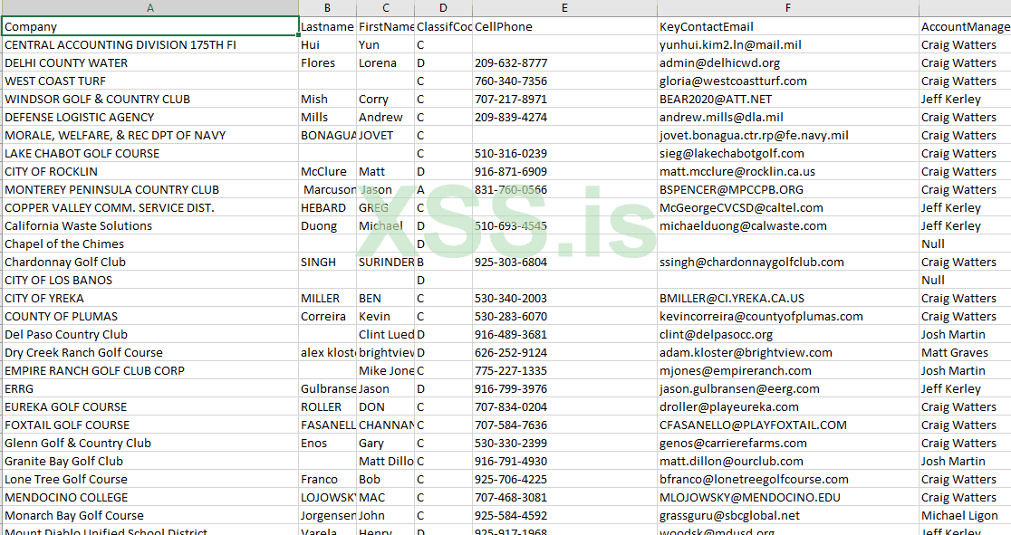Image resolution: width=1011 pixels, height=535 pixels.
Task: Select cell Granite Bay Golf Club
Action: coord(150,461)
